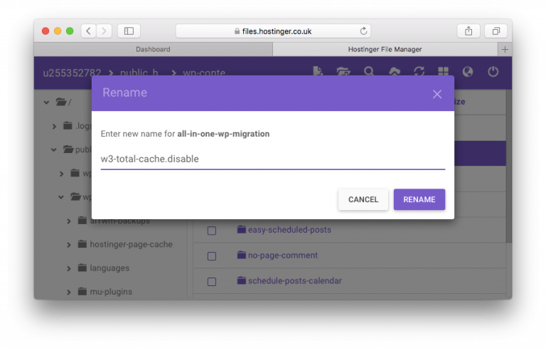Open the easy-scheduled-posts folder
Screen dimensions: 546x348
click(289, 230)
